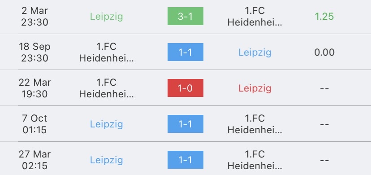Viewport: 371px width, 175px height.
Task: Open 1.FC Heidenheim in 2 Mar row
Action: [x=255, y=16]
